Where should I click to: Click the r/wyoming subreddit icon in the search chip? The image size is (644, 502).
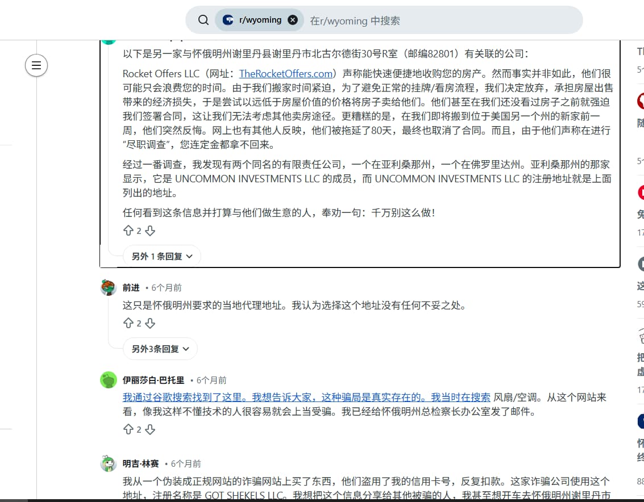pos(227,20)
